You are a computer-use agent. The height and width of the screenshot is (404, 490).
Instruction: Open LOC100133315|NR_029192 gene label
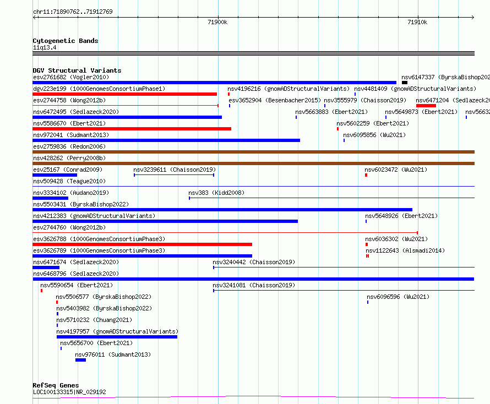click(x=69, y=392)
